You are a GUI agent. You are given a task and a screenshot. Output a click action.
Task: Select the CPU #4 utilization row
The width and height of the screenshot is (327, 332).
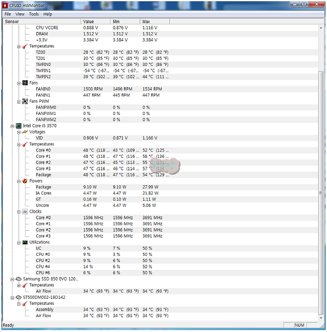coord(177,267)
